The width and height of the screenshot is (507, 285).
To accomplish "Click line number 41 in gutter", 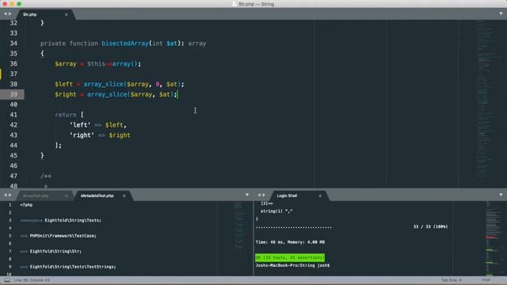I will pos(13,115).
